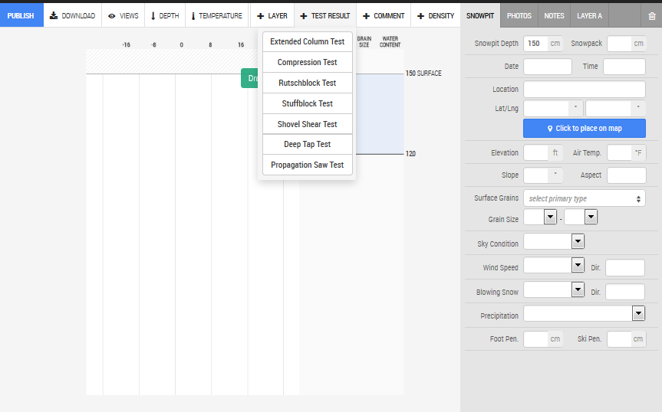Screen dimensions: 662x412
Task: Click the Temperature toolbar item
Action: [217, 15]
